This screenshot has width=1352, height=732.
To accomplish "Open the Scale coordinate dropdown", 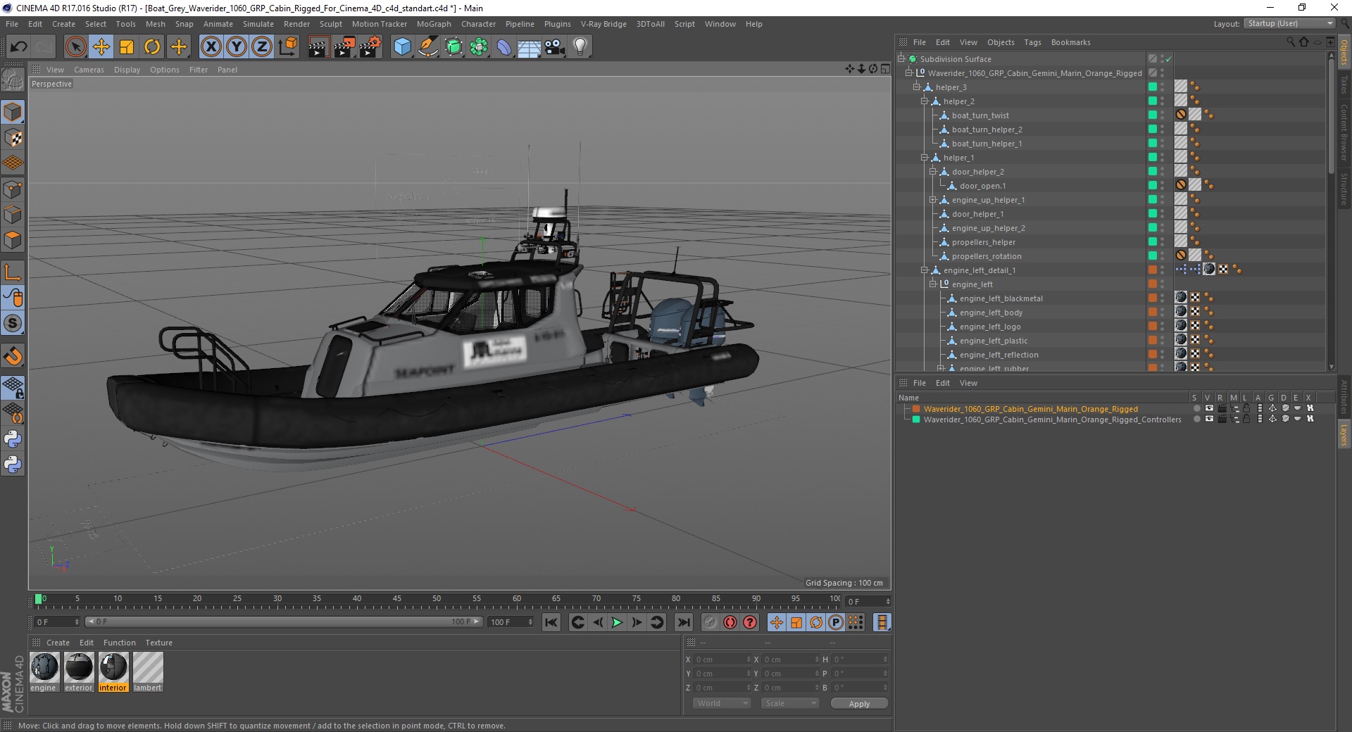I will click(790, 703).
